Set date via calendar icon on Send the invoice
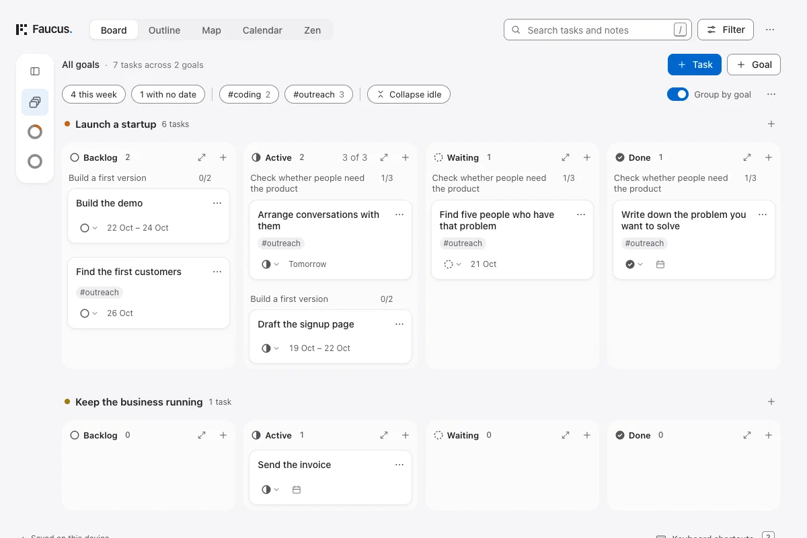 point(297,490)
